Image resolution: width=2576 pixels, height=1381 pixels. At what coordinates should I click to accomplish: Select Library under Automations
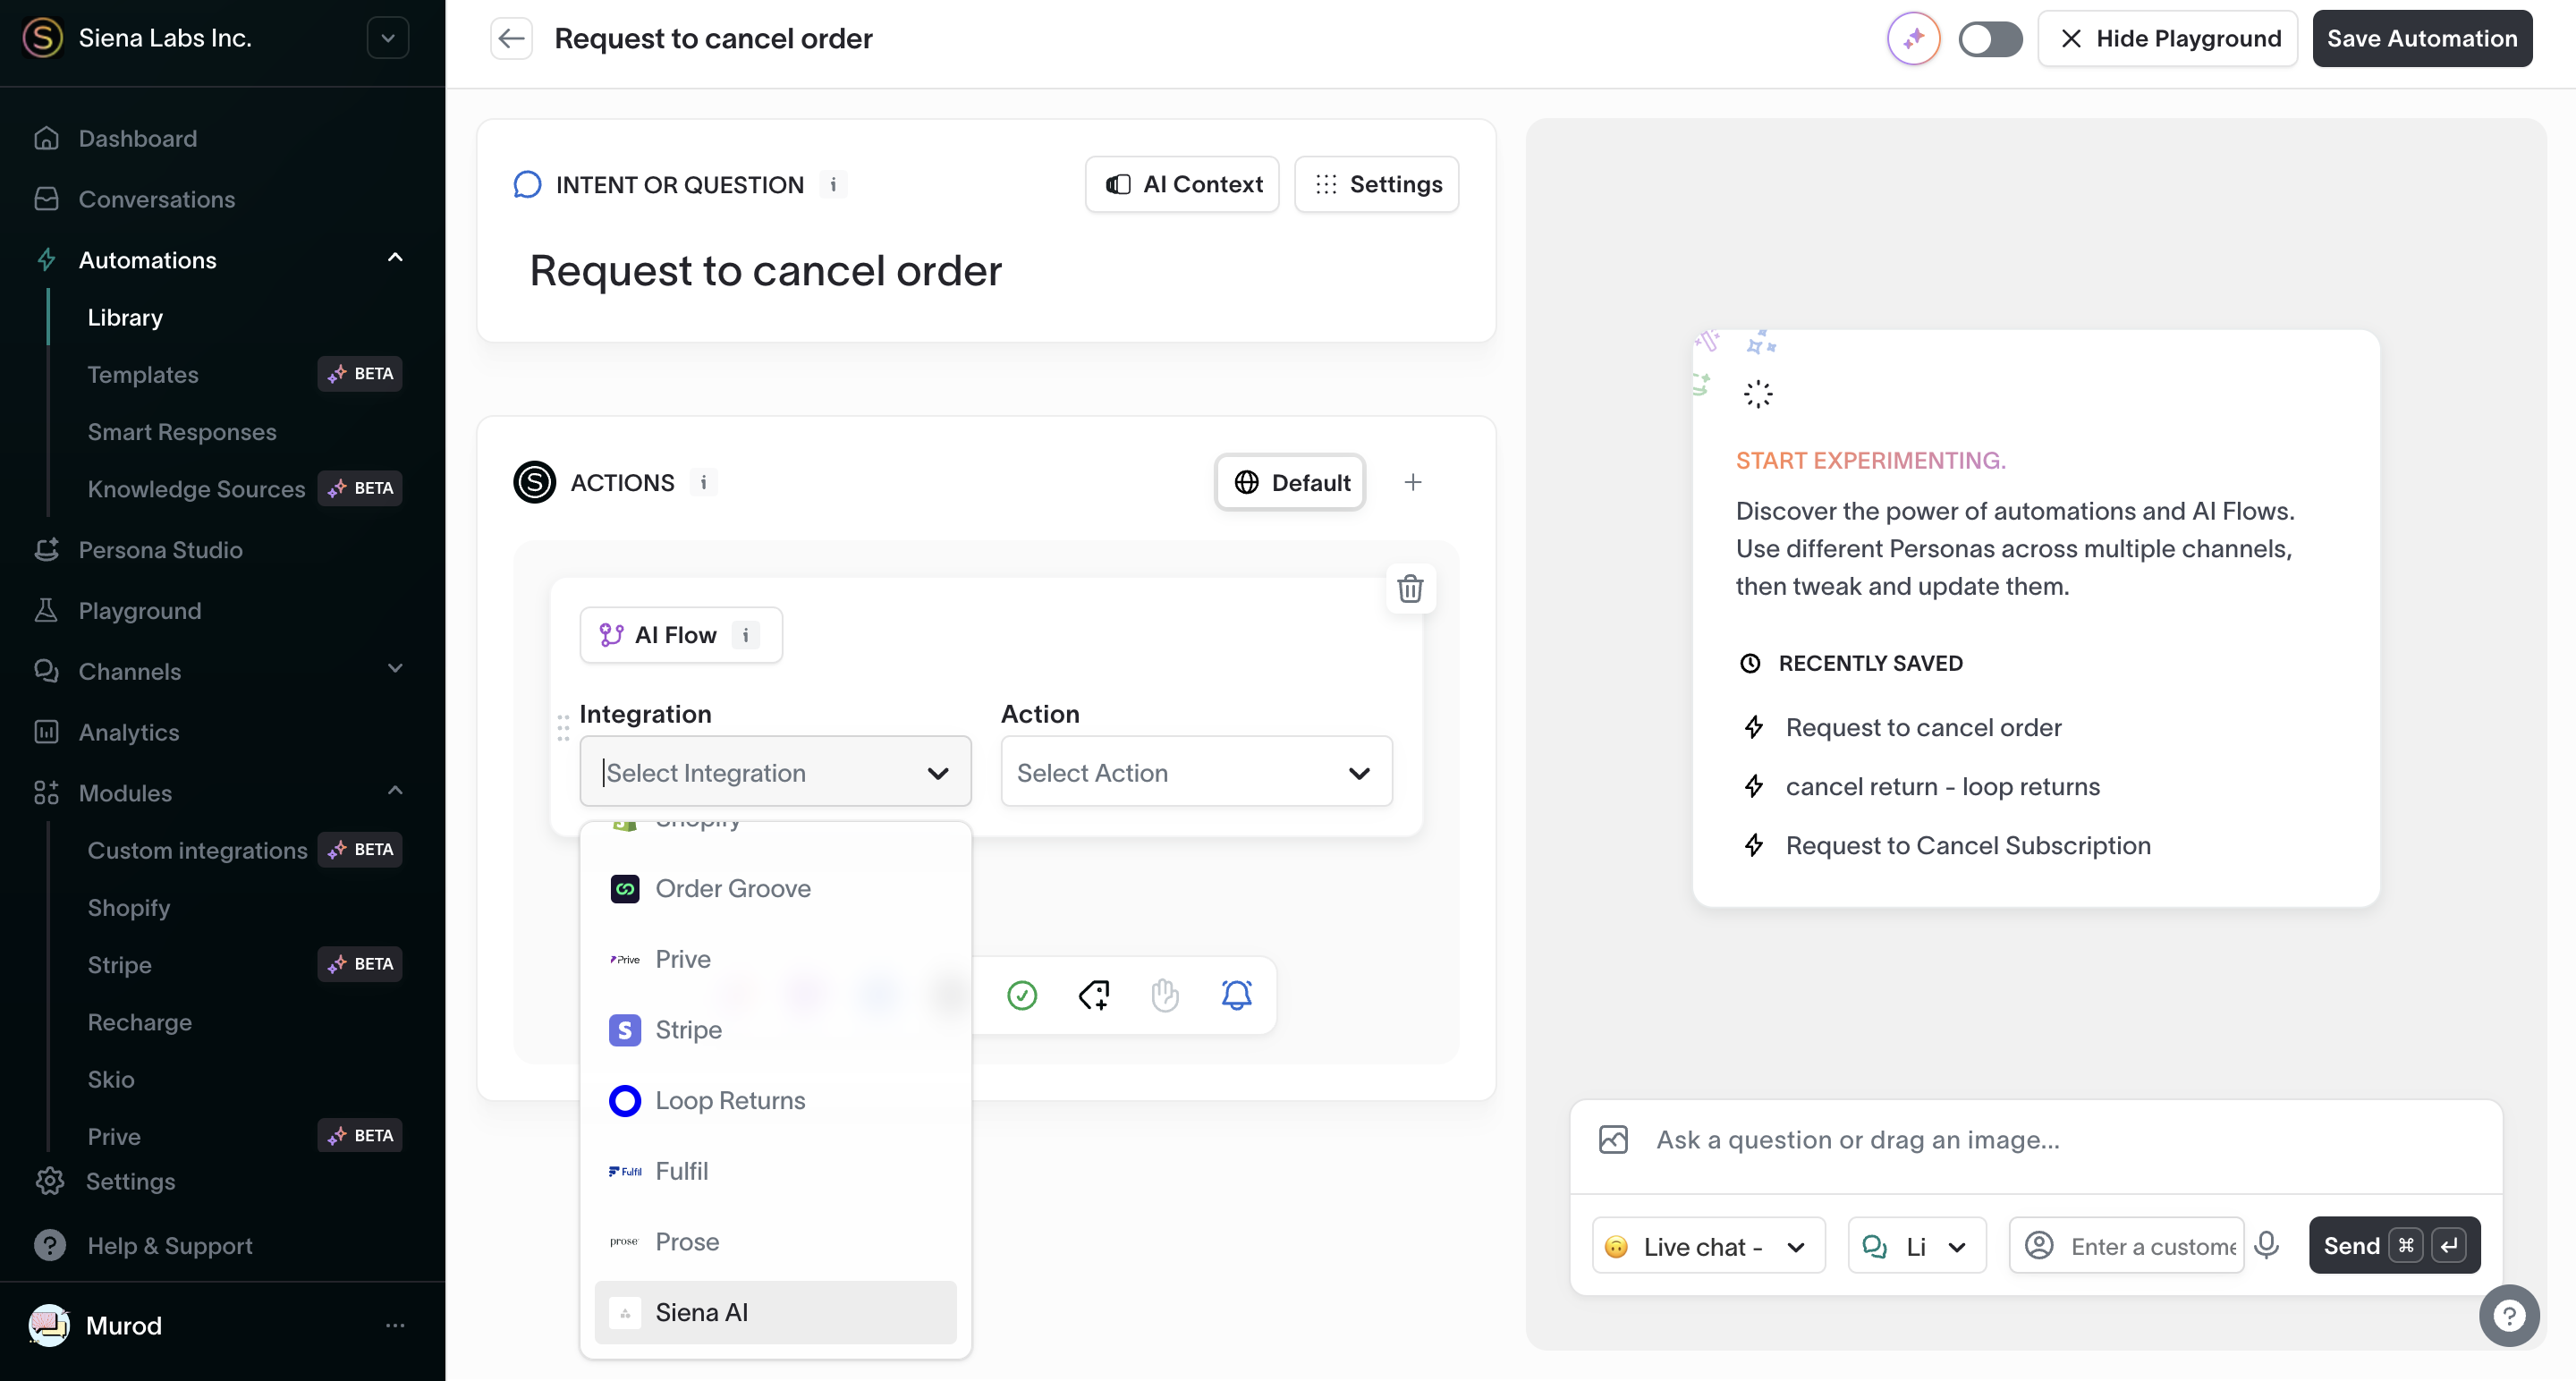click(x=125, y=317)
